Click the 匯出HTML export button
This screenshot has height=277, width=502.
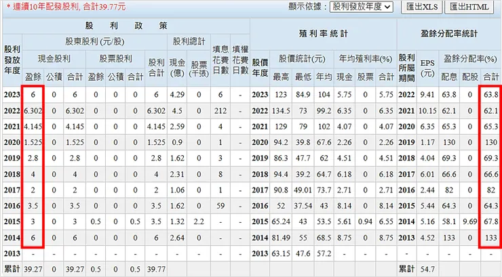469,7
